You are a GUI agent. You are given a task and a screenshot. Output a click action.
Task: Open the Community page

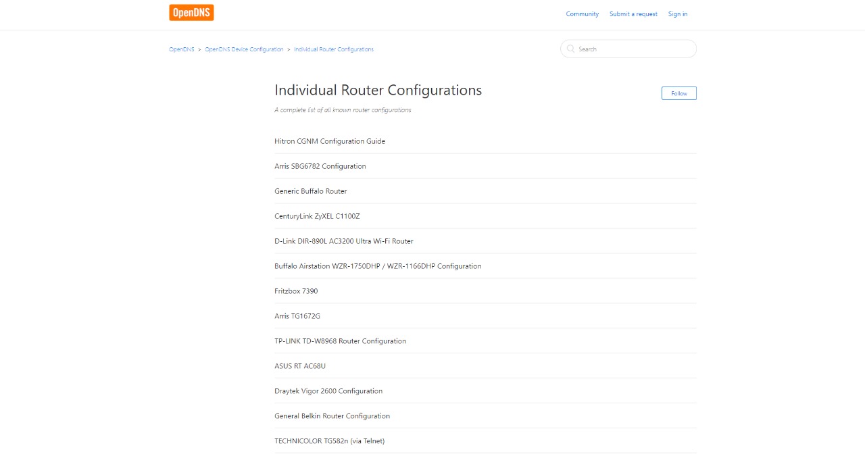tap(582, 14)
